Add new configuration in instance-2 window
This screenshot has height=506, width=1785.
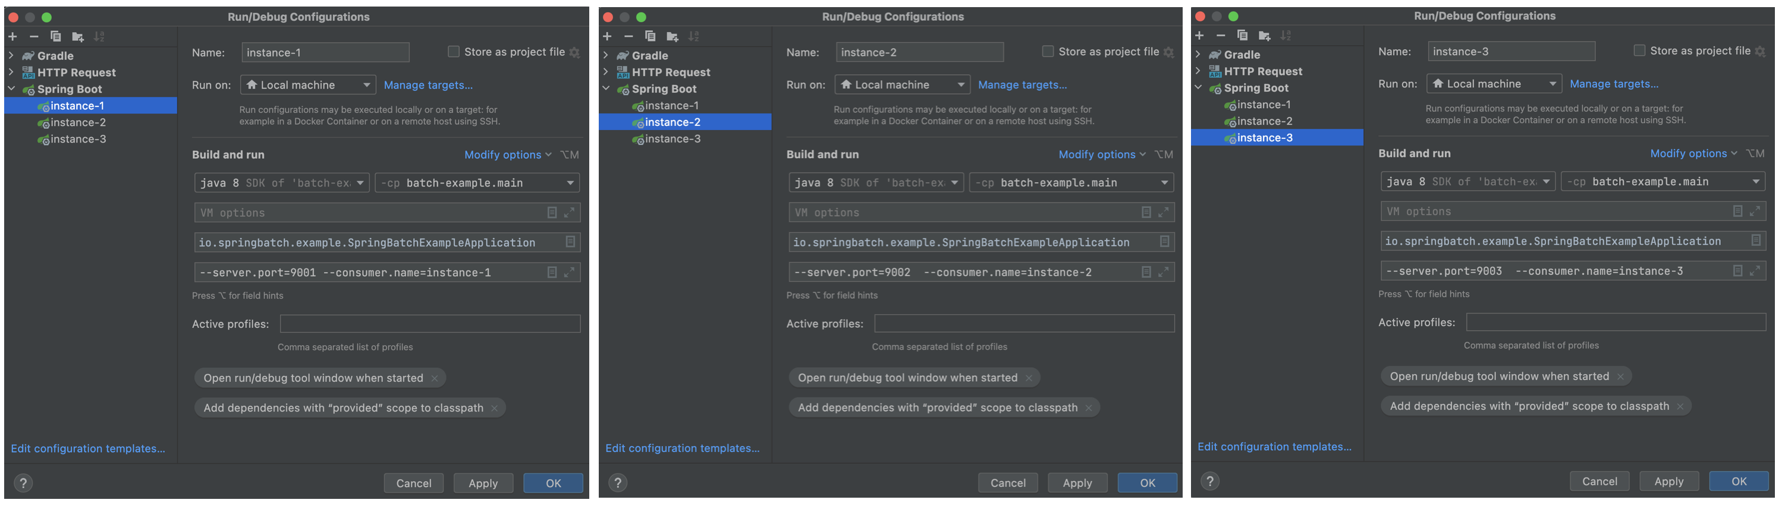(x=607, y=37)
